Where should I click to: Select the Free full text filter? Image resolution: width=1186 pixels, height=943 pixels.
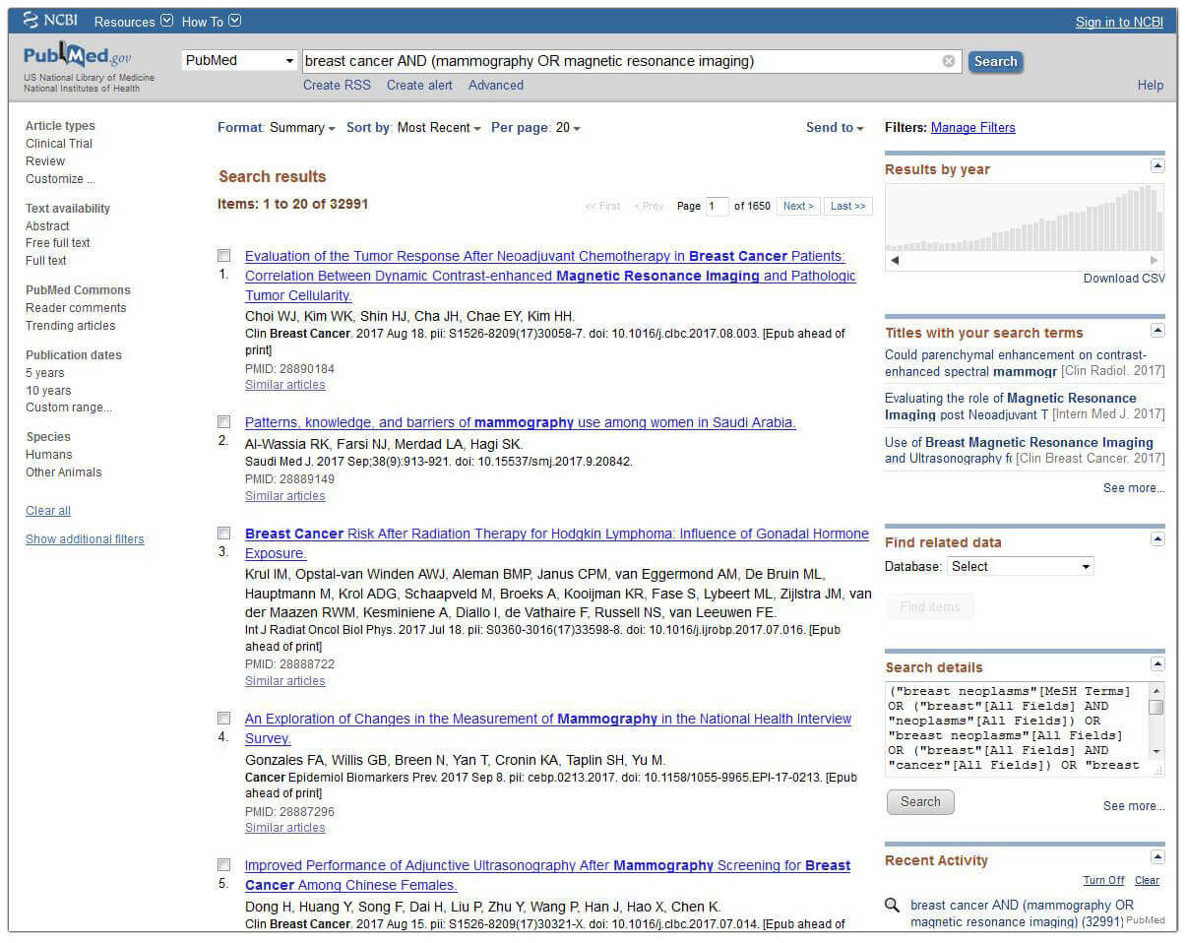(x=58, y=243)
